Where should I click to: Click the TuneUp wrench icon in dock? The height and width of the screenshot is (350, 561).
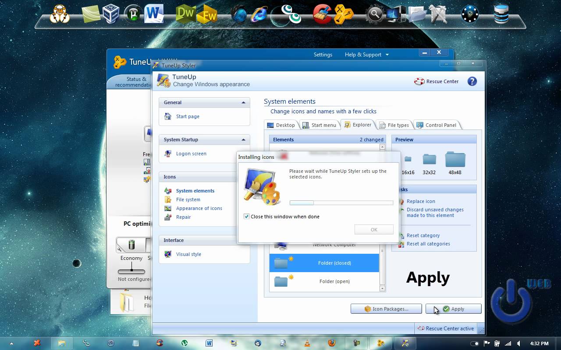[344, 14]
